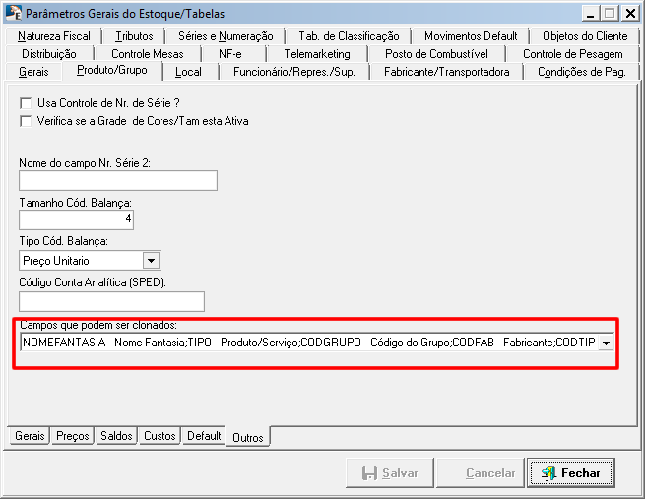Expand the Campos que podem ser clonados list

coord(606,343)
